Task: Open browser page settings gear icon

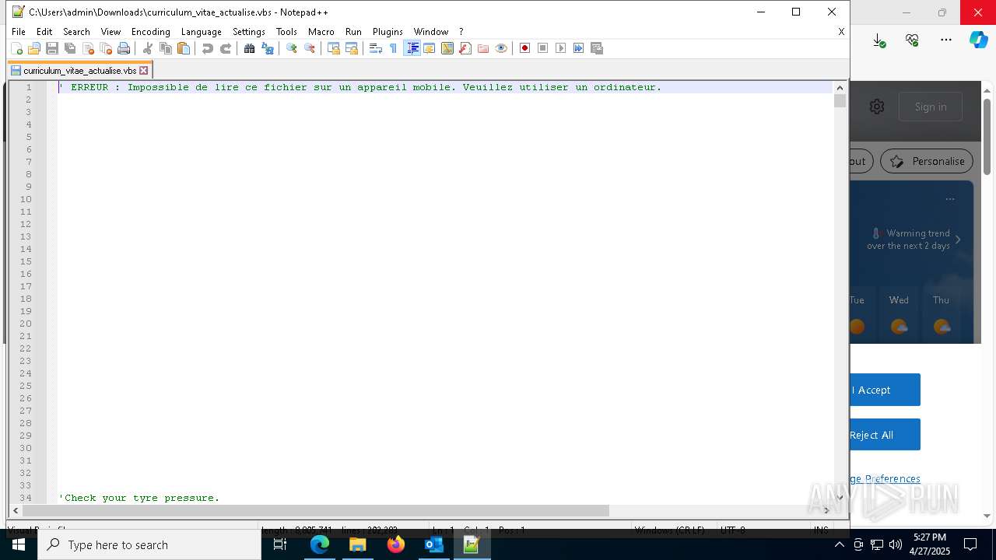Action: 877,107
